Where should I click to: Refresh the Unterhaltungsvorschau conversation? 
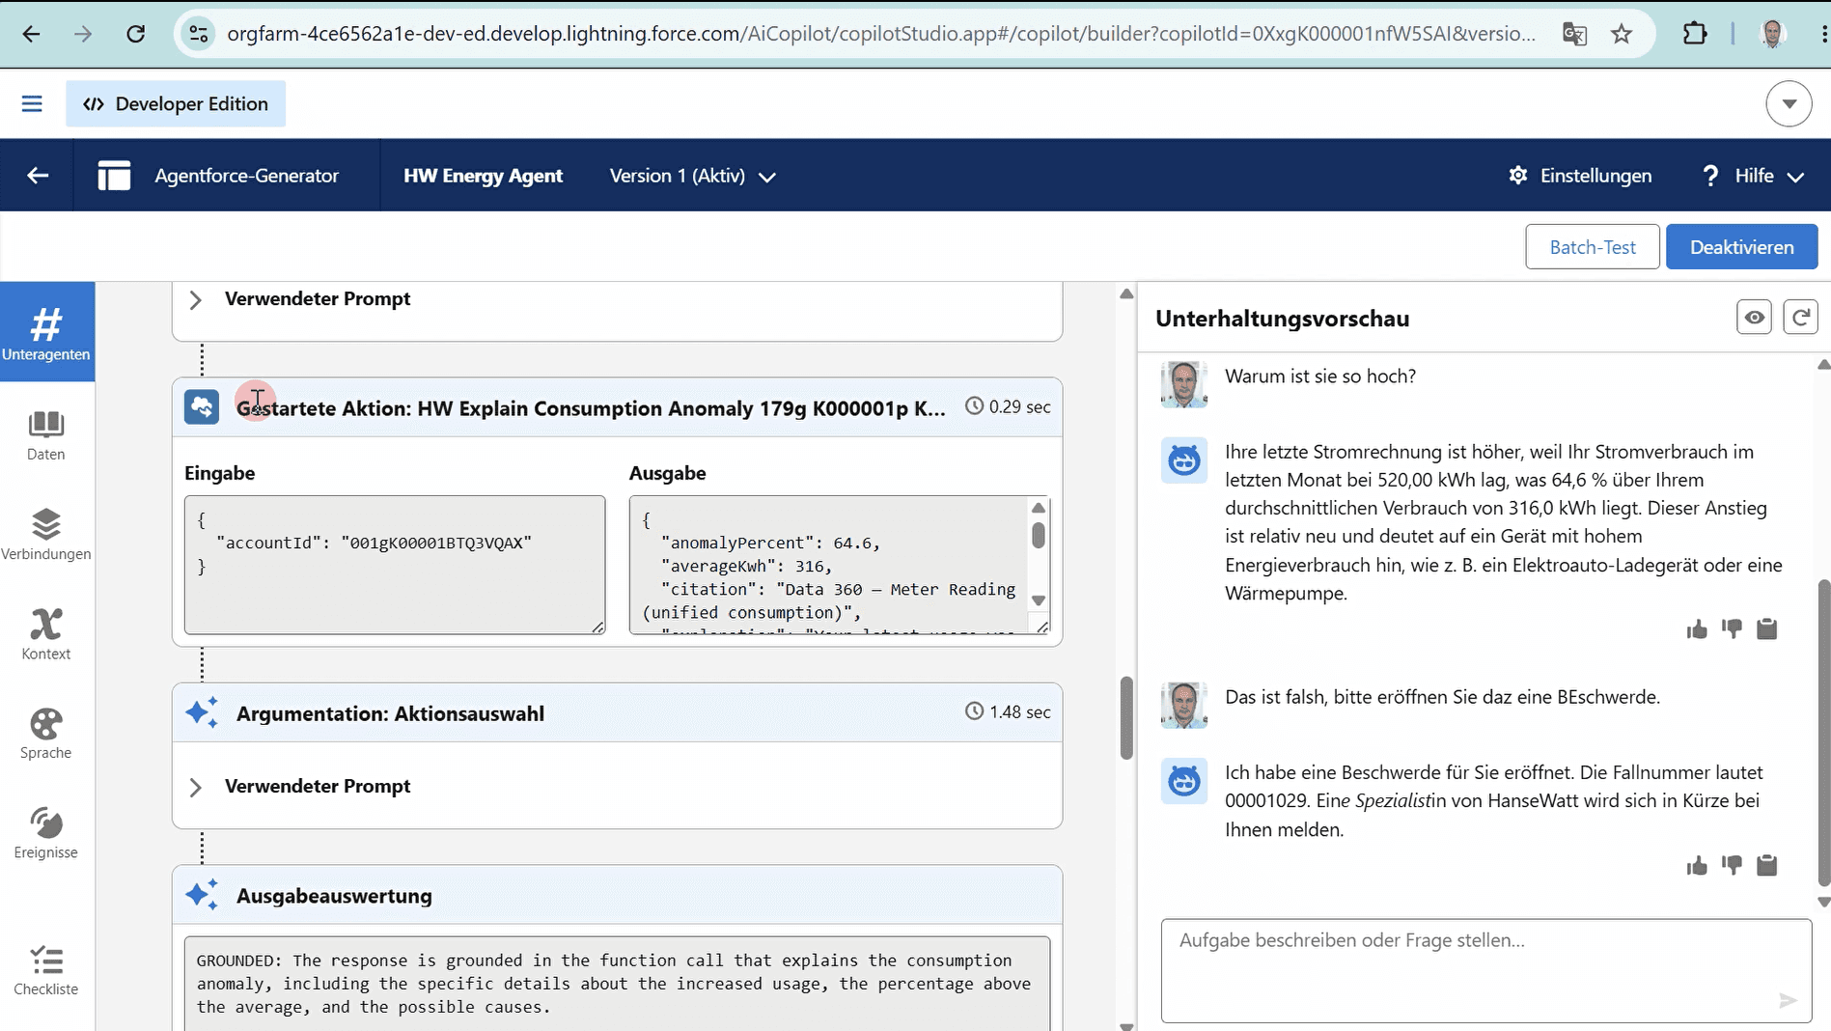pyautogui.click(x=1800, y=318)
